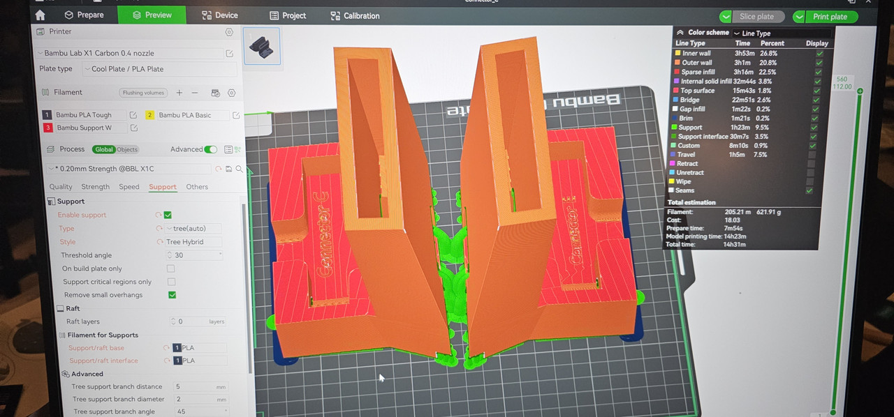Switch process scope to Global
Image resolution: width=894 pixels, height=417 pixels.
tap(103, 149)
